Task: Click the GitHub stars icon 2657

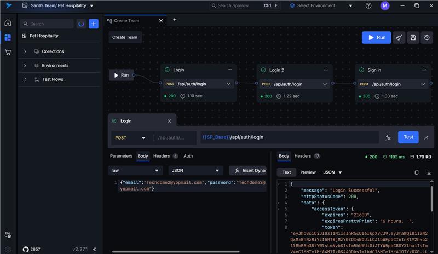Action: point(26,249)
